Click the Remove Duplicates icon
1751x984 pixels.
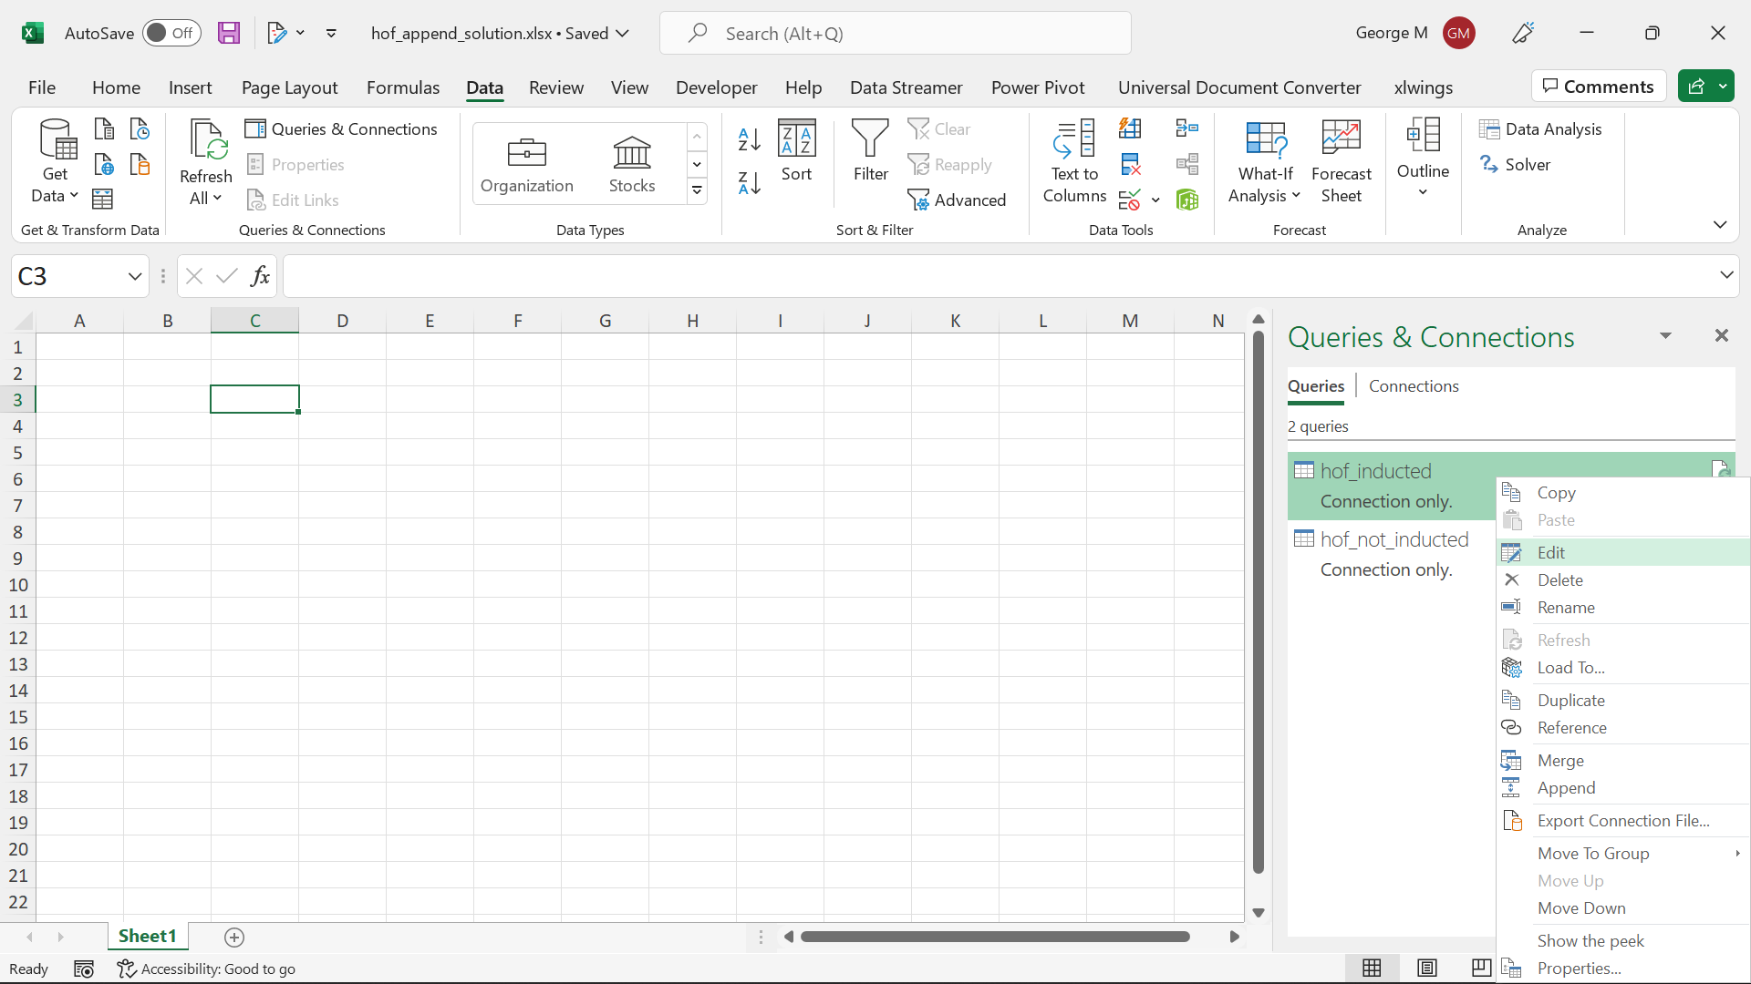coord(1130,164)
